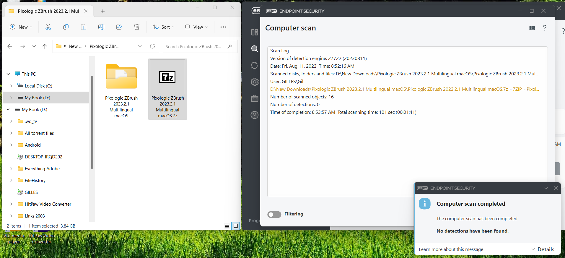Expand address bar history dropdown

coord(140,46)
